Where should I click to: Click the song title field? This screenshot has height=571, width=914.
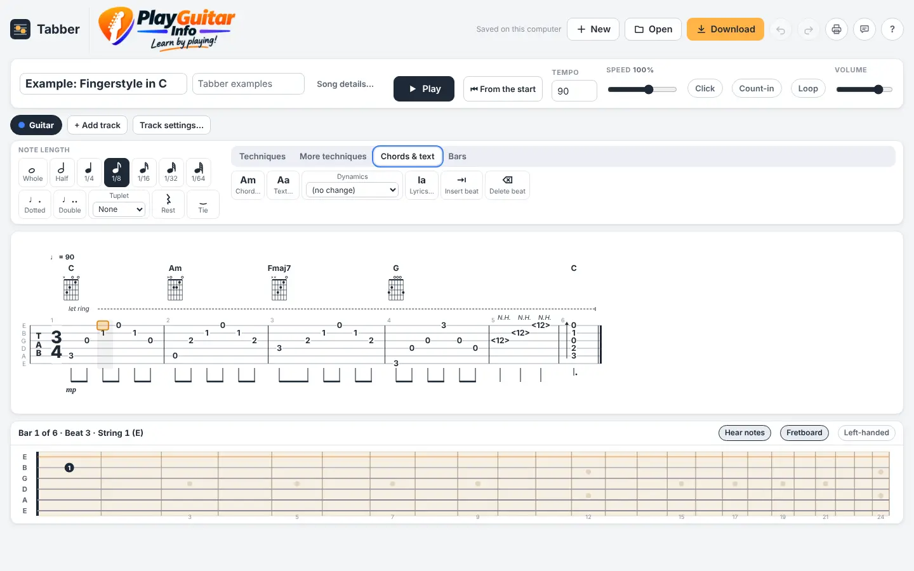click(103, 84)
